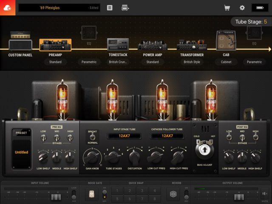The image size is (272, 204).
Task: Open the Transformer stage
Action: tap(192, 45)
